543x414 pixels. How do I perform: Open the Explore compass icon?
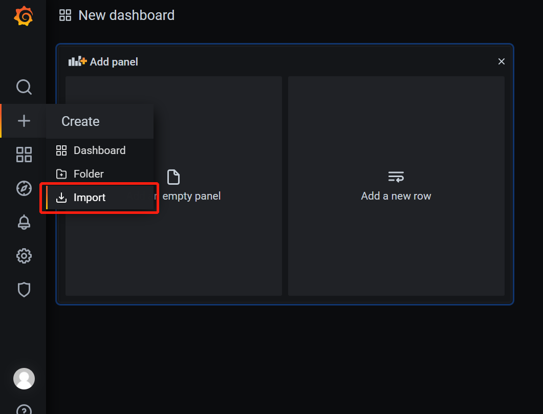pyautogui.click(x=24, y=188)
